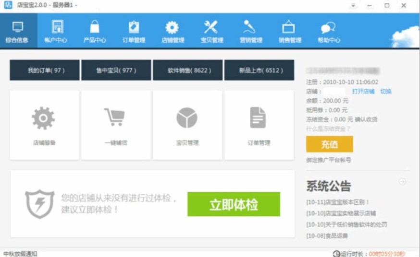Open the 产品中心 shopping bag icon
420x257 pixels.
coord(95,27)
